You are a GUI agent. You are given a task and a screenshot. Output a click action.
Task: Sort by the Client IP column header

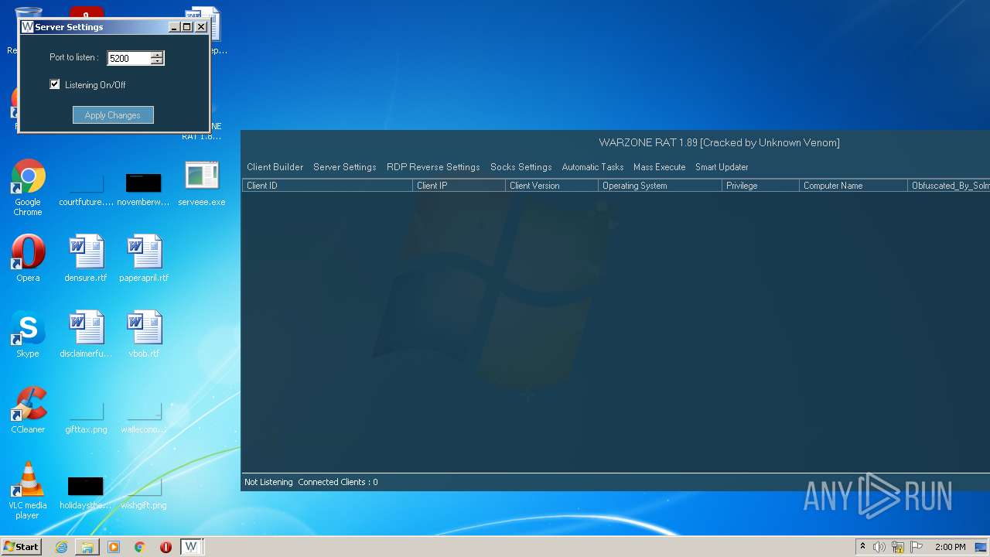[x=459, y=186]
